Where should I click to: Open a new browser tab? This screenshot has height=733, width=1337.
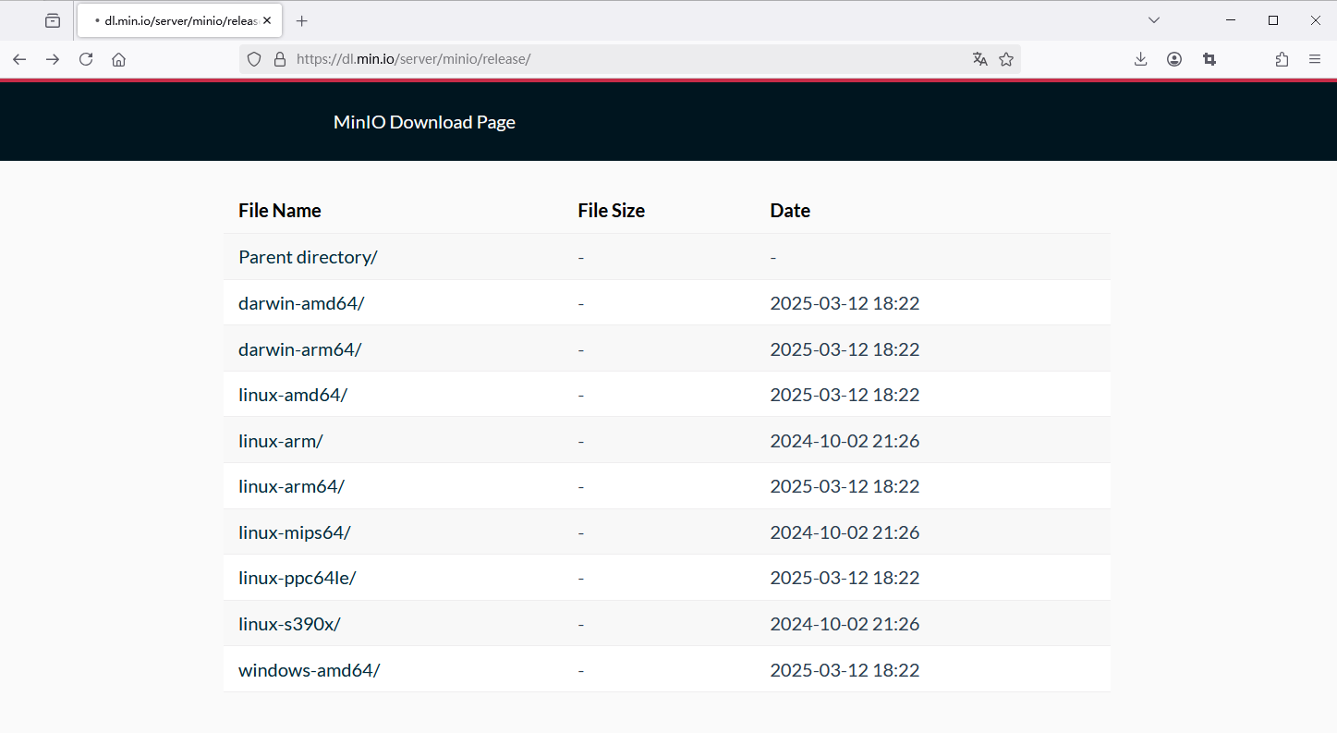(301, 20)
